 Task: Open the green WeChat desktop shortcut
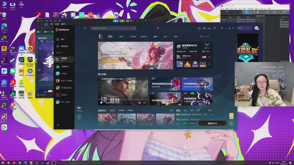(13, 72)
